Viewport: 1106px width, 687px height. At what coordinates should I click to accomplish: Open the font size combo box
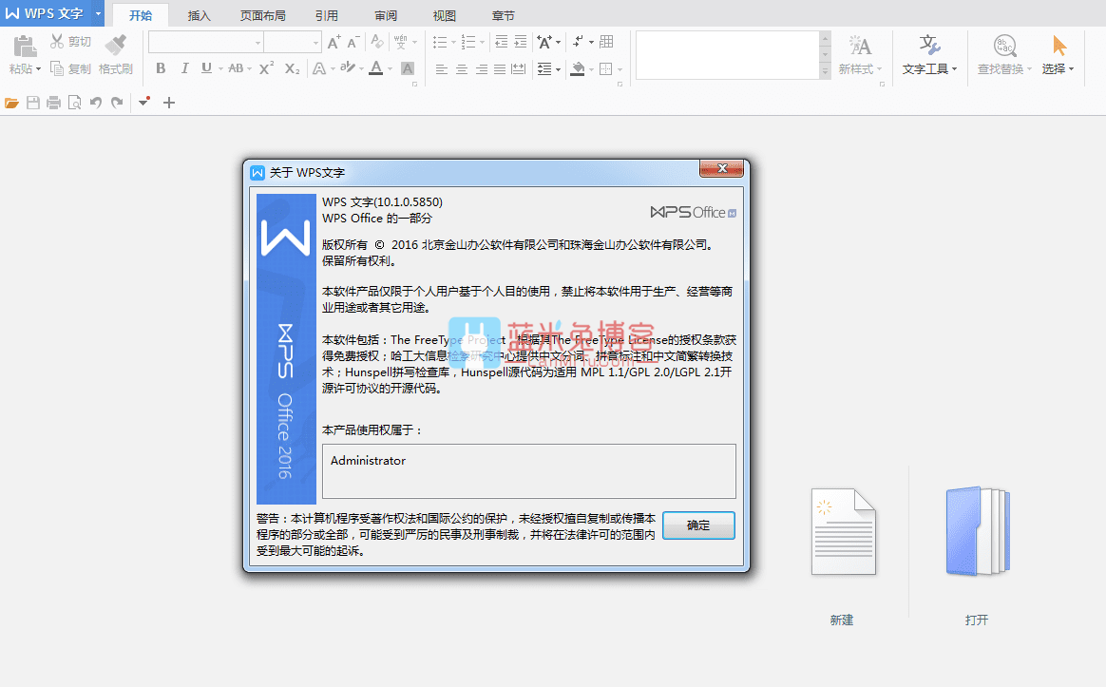coord(294,43)
